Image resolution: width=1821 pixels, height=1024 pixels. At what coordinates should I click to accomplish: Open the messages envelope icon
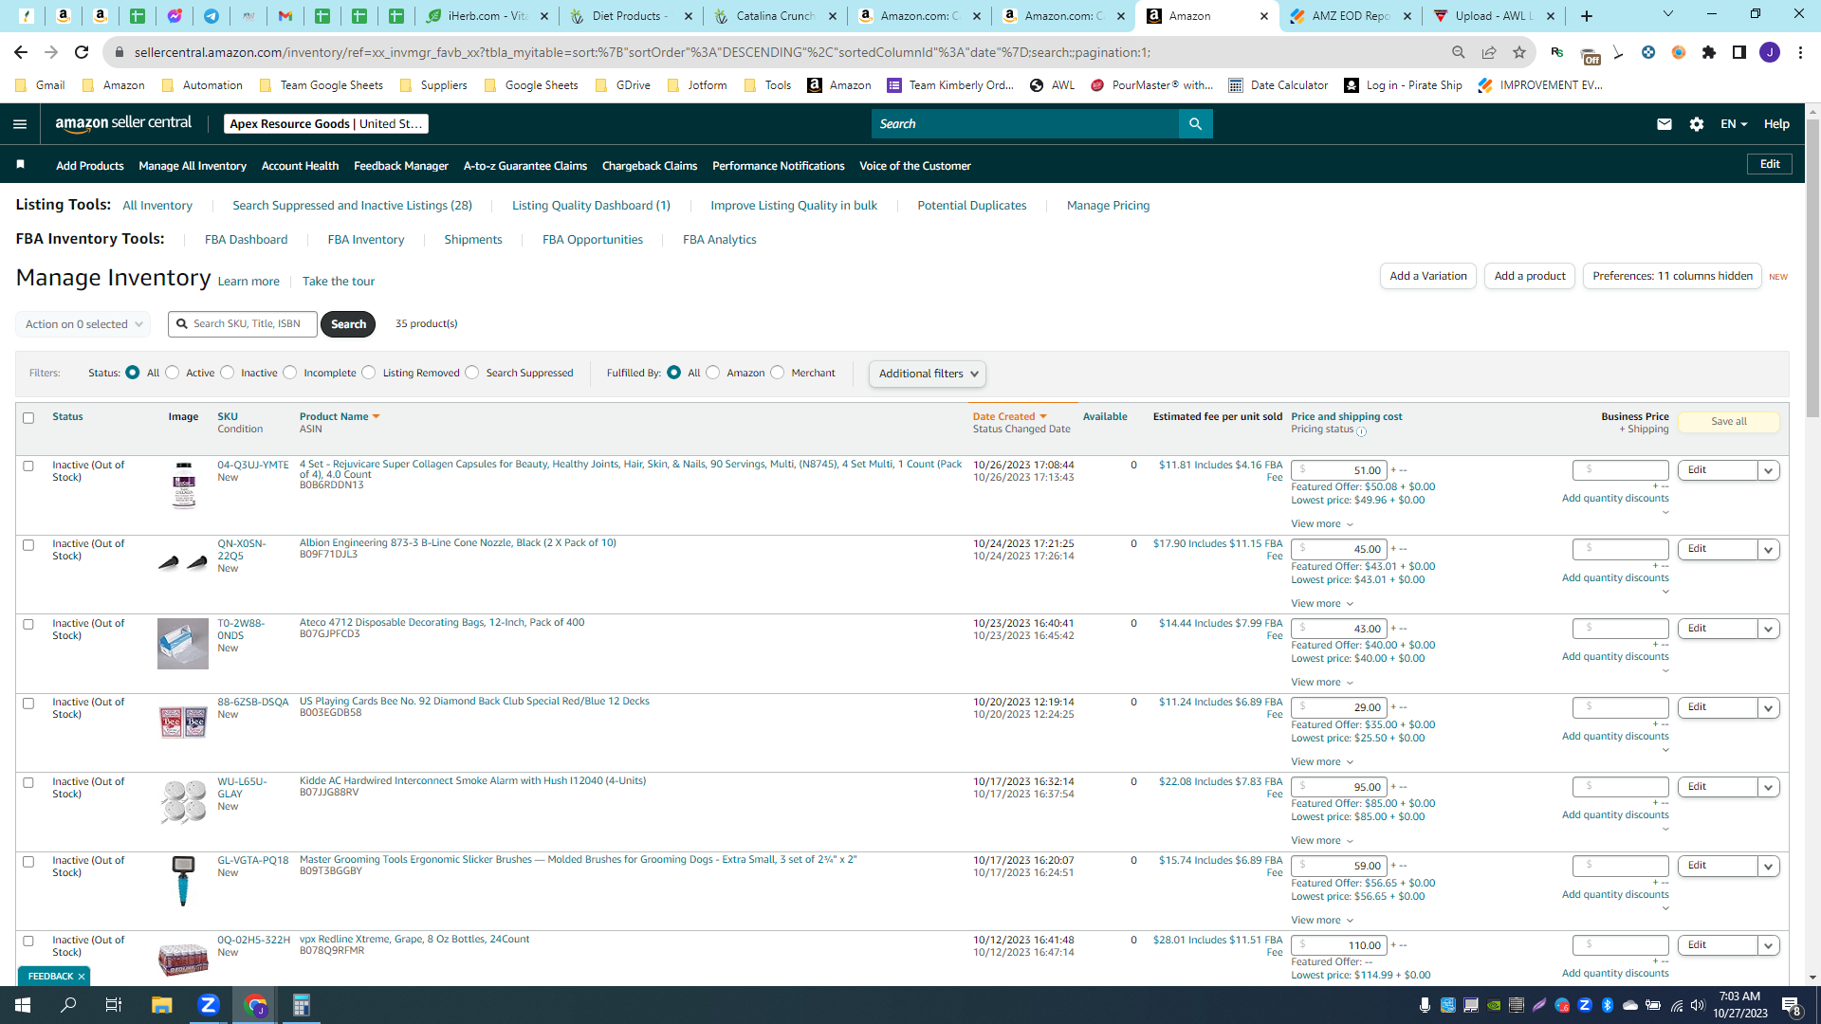1665,124
